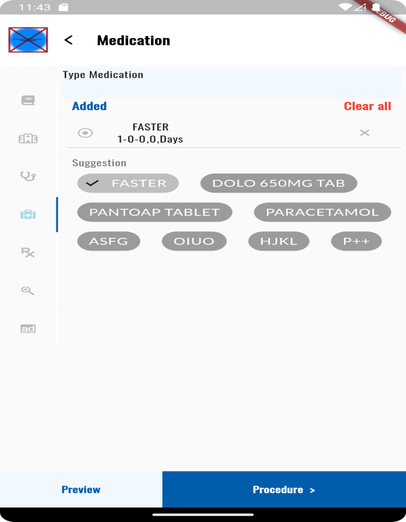Go back using the back arrow
The image size is (406, 522).
[x=69, y=40]
